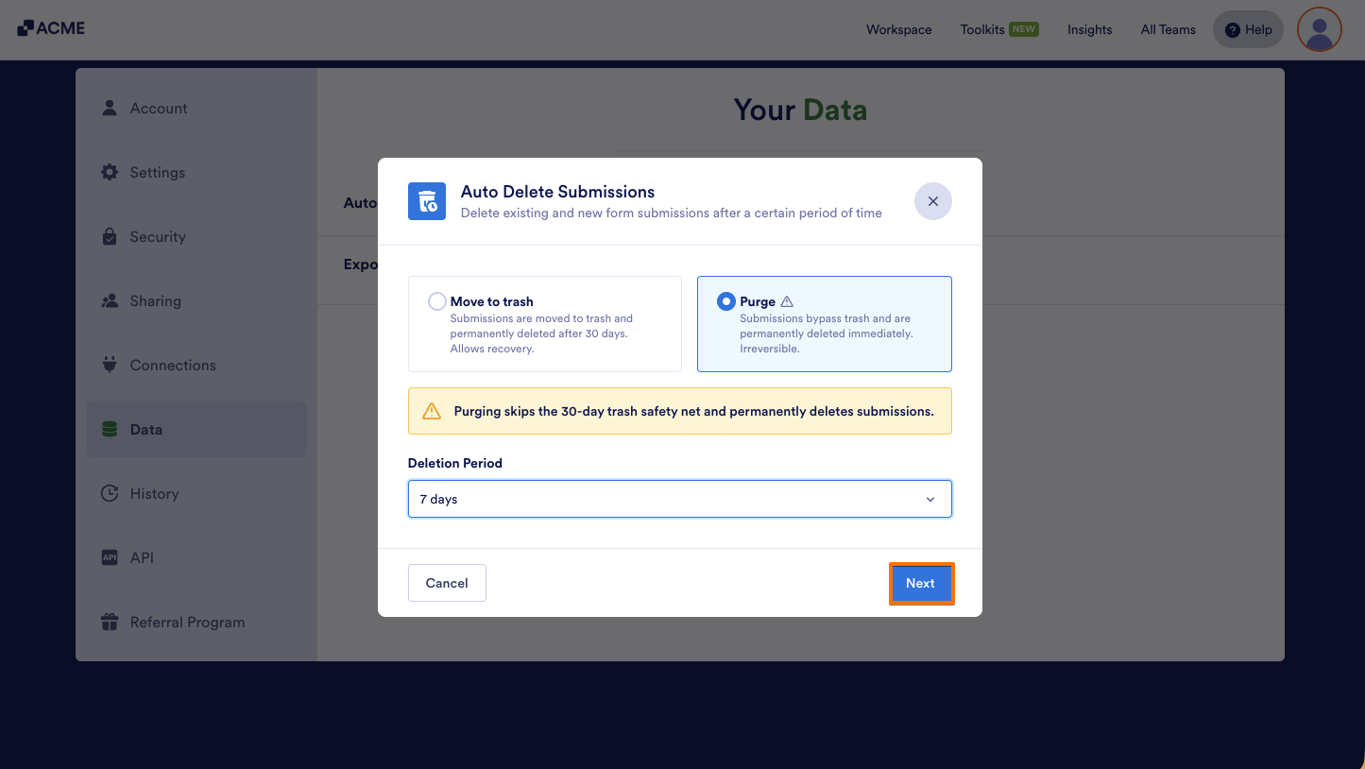Click the Deletion Period dropdown chevron
This screenshot has height=769, width=1365.
(x=930, y=499)
